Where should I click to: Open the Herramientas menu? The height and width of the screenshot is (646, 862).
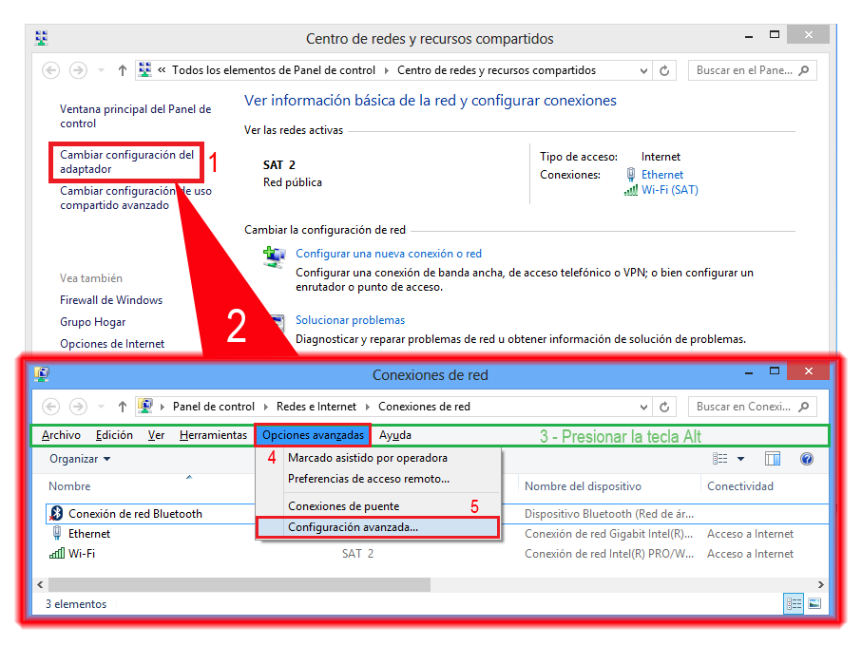213,435
